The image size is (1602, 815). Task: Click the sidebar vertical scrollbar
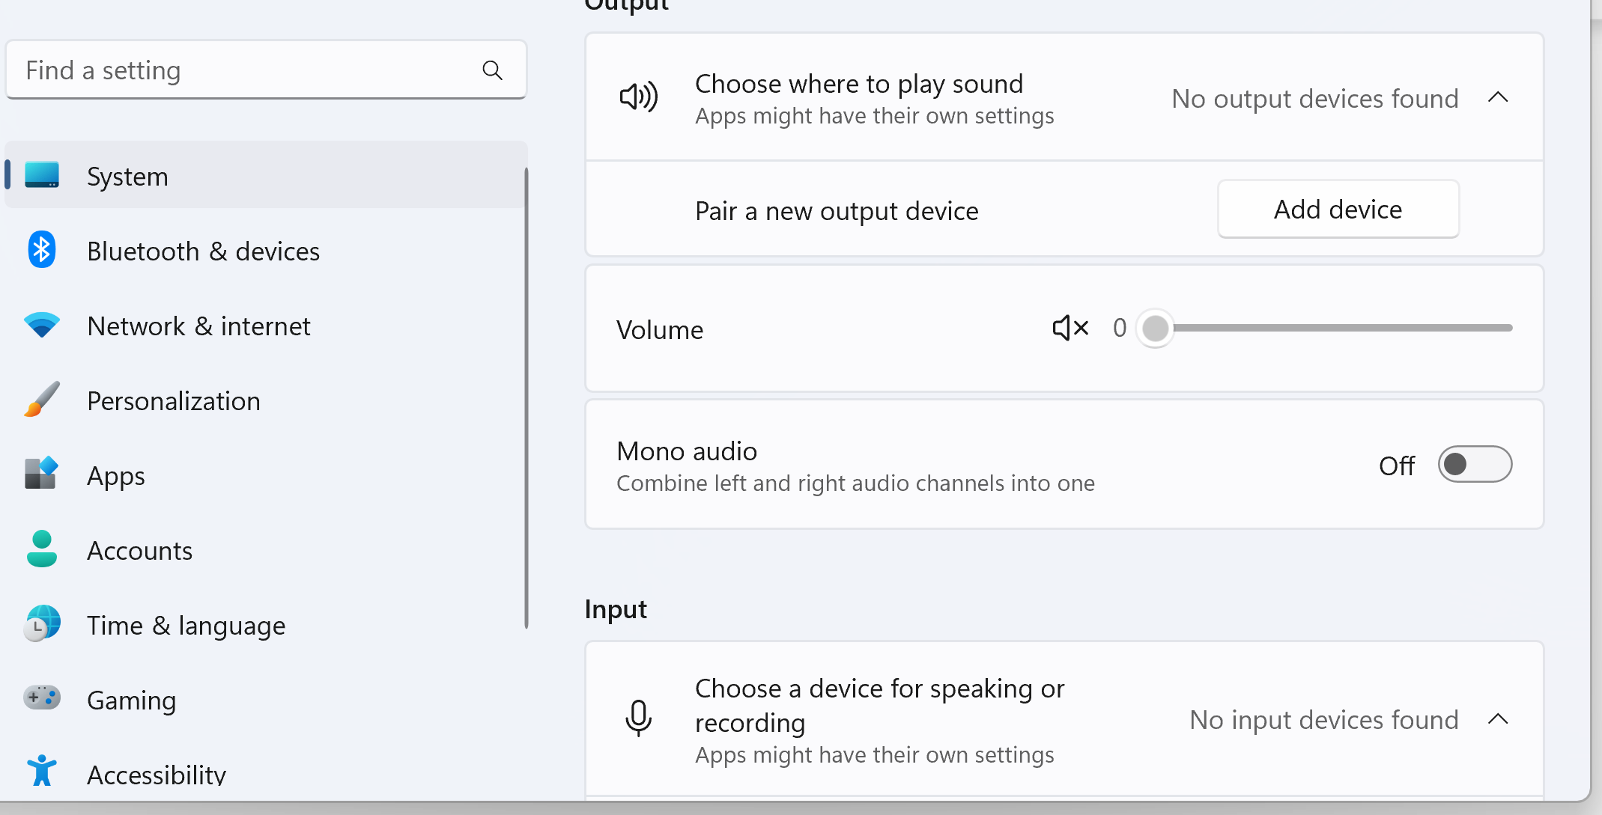coord(527,397)
